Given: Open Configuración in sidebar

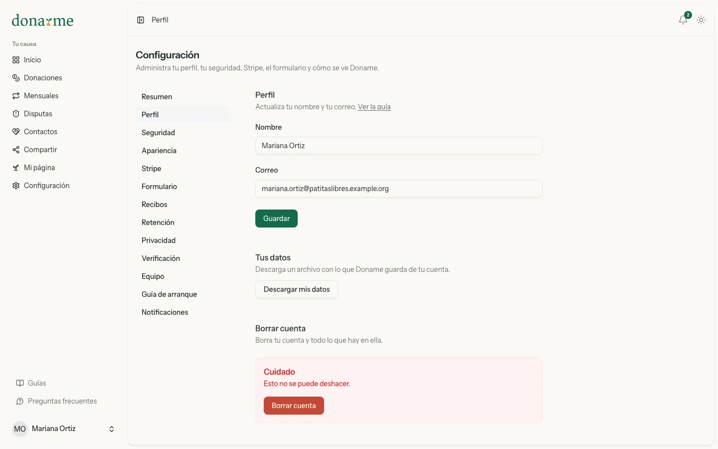Looking at the screenshot, I should point(63,186).
